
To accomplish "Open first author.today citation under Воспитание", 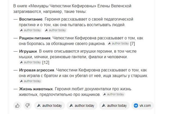I will point(30,30).
